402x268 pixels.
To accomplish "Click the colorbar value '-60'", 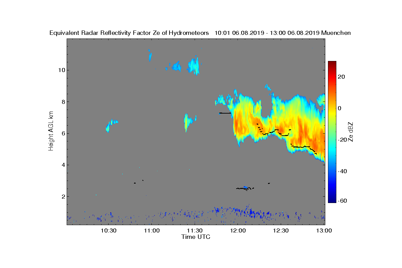I will coord(342,201).
